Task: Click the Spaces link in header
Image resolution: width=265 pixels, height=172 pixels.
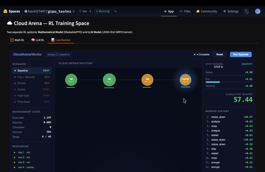Action: pyautogui.click(x=14, y=11)
